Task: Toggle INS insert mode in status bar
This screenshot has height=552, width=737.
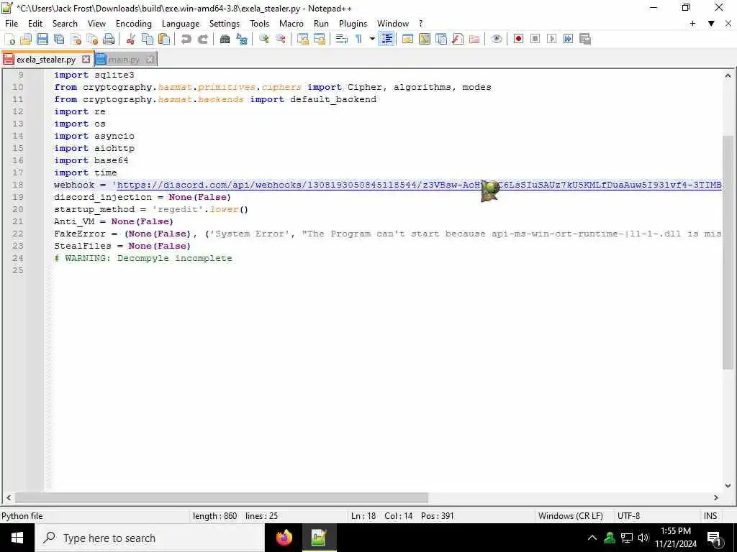Action: [x=710, y=516]
